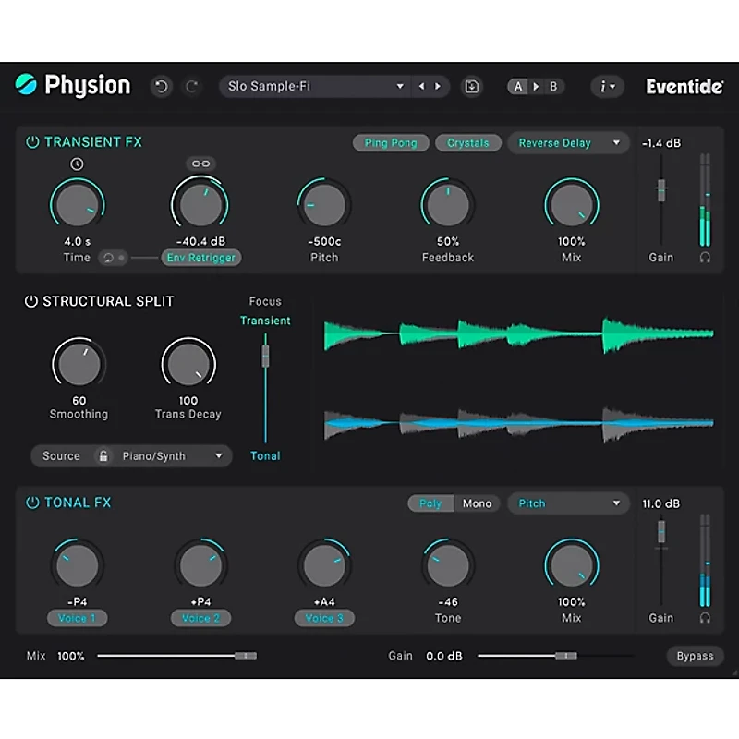Save the current preset
This screenshot has height=739, width=739.
point(472,87)
